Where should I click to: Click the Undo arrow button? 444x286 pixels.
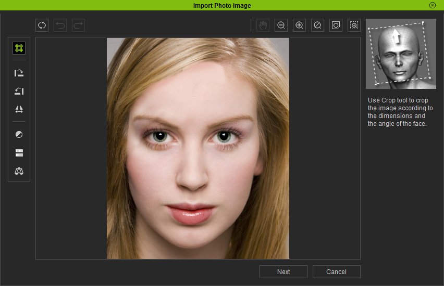pyautogui.click(x=60, y=25)
